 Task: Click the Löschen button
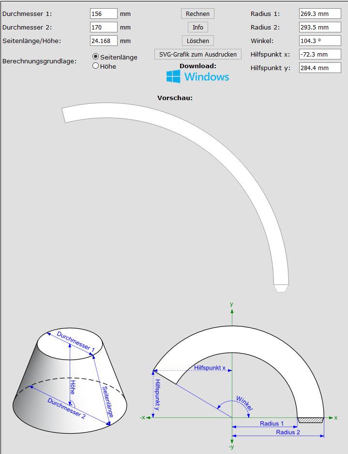(198, 41)
